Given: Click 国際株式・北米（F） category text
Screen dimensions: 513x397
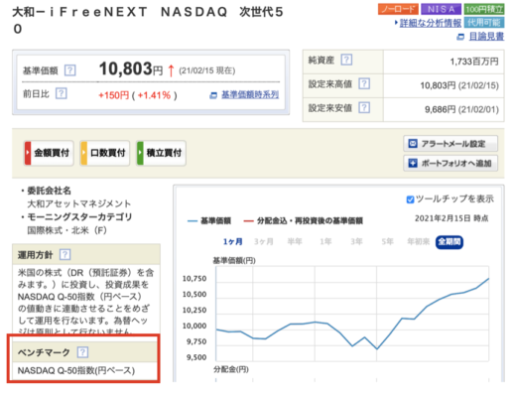Looking at the screenshot, I should point(67,230).
